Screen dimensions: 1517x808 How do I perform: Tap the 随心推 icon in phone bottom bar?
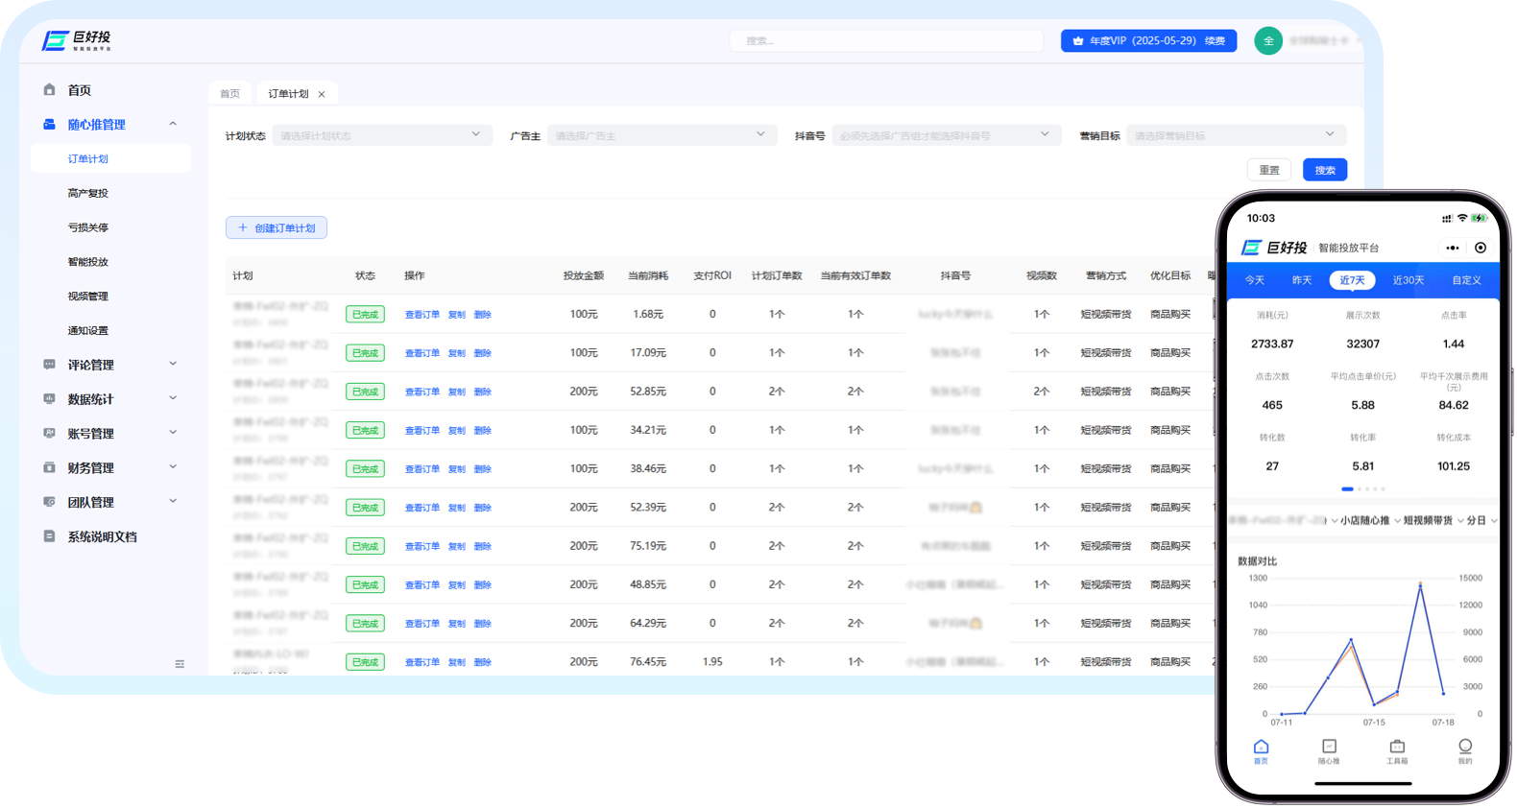[x=1329, y=747]
